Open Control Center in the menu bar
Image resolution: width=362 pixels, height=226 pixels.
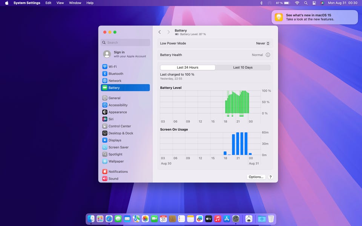(x=314, y=3)
